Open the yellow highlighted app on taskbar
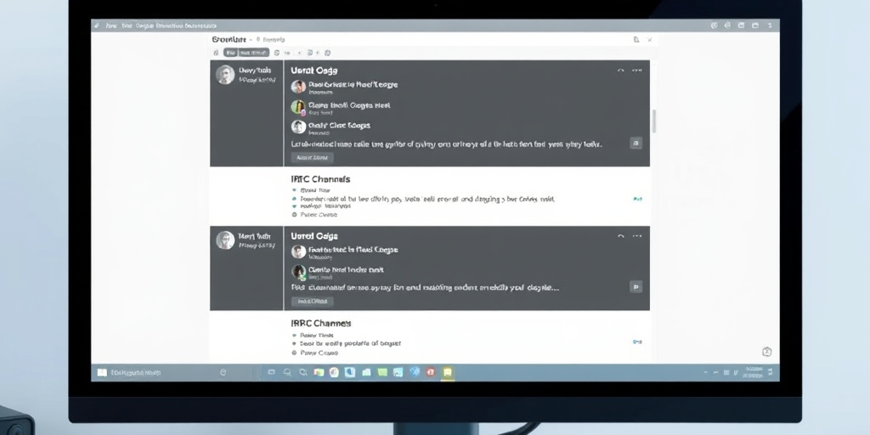The width and height of the screenshot is (870, 435). pyautogui.click(x=448, y=372)
